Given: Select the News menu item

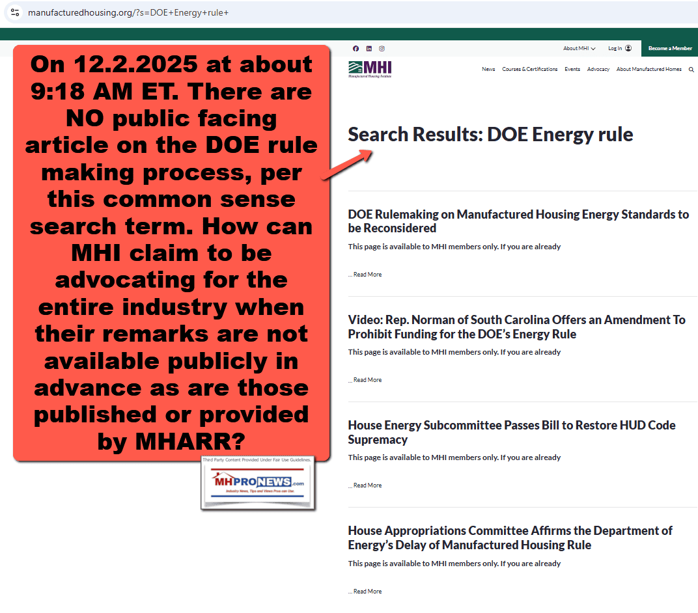Looking at the screenshot, I should (x=488, y=69).
